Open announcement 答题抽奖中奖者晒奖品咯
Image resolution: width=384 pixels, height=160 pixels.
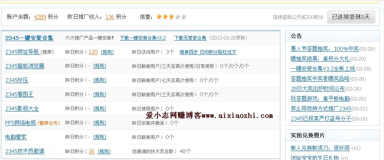tap(320, 79)
